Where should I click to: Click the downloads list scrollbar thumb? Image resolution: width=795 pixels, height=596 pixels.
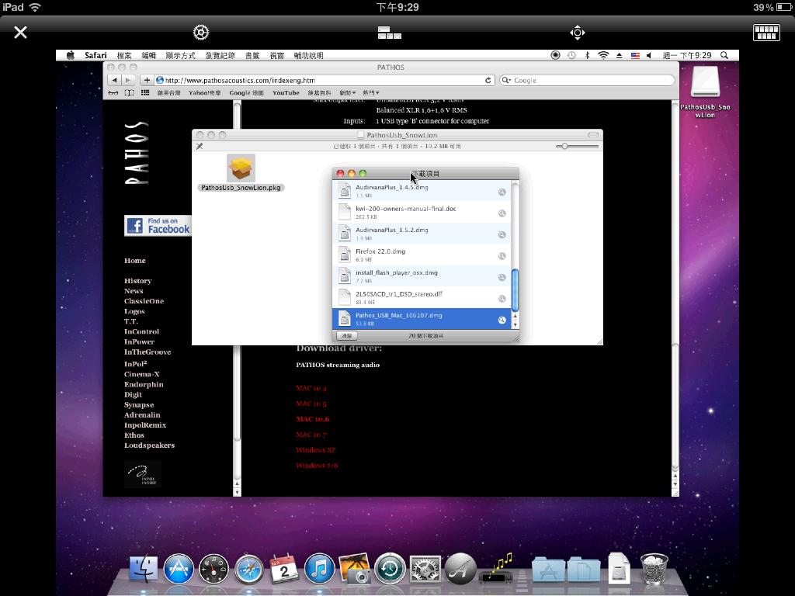click(x=516, y=290)
